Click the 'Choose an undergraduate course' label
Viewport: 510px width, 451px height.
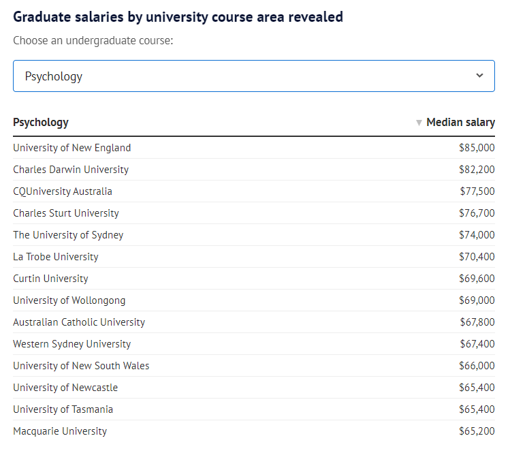[93, 41]
